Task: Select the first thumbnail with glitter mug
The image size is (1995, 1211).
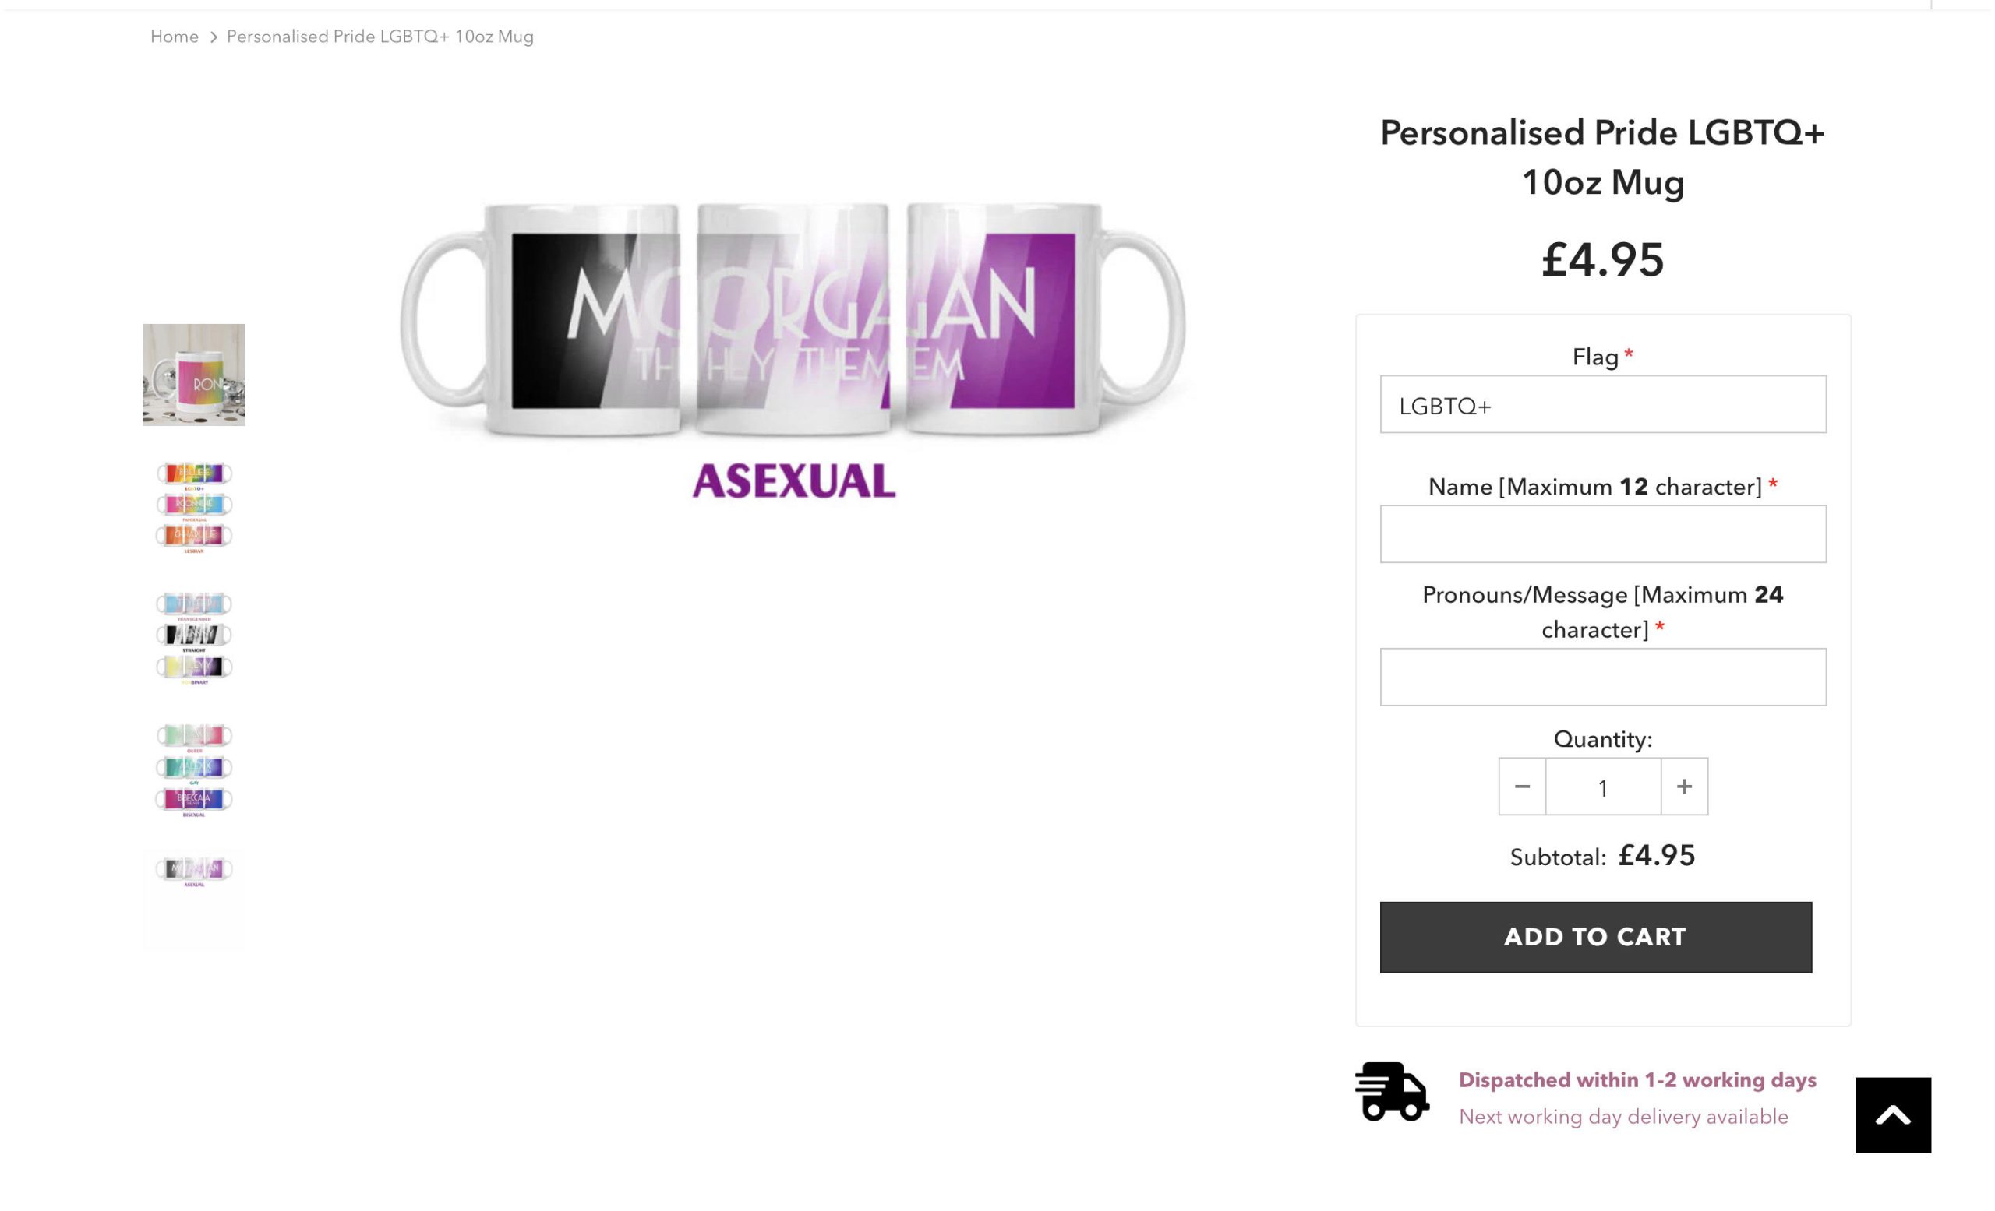Action: click(x=194, y=375)
